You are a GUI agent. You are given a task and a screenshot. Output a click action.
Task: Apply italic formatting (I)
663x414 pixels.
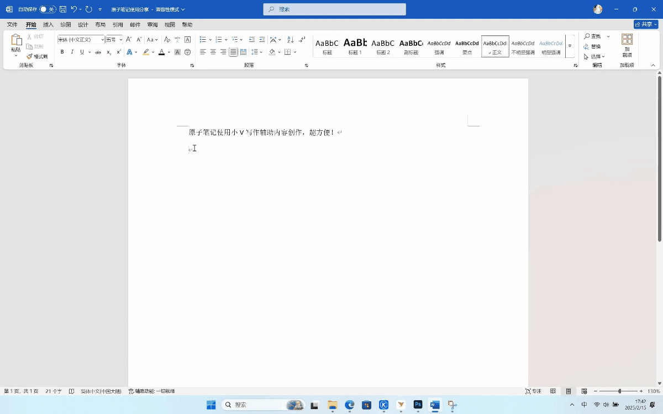72,52
